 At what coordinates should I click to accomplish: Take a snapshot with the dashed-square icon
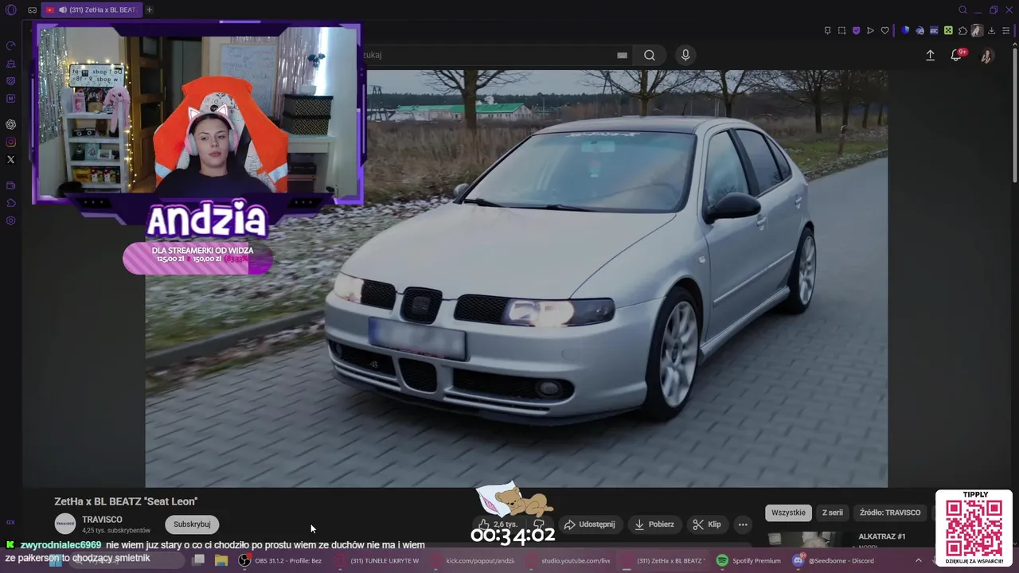coord(841,30)
